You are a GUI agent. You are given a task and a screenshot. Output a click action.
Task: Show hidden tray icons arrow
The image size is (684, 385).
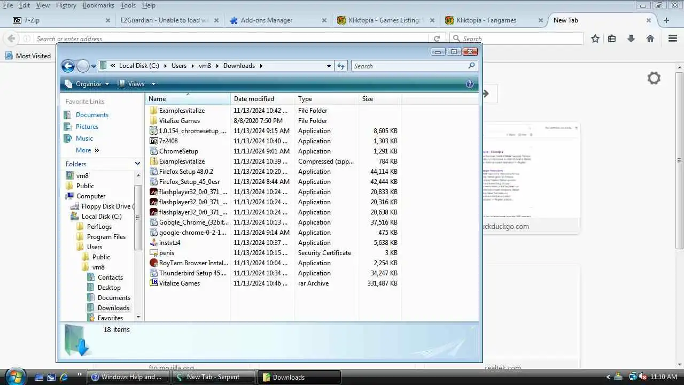tap(608, 377)
